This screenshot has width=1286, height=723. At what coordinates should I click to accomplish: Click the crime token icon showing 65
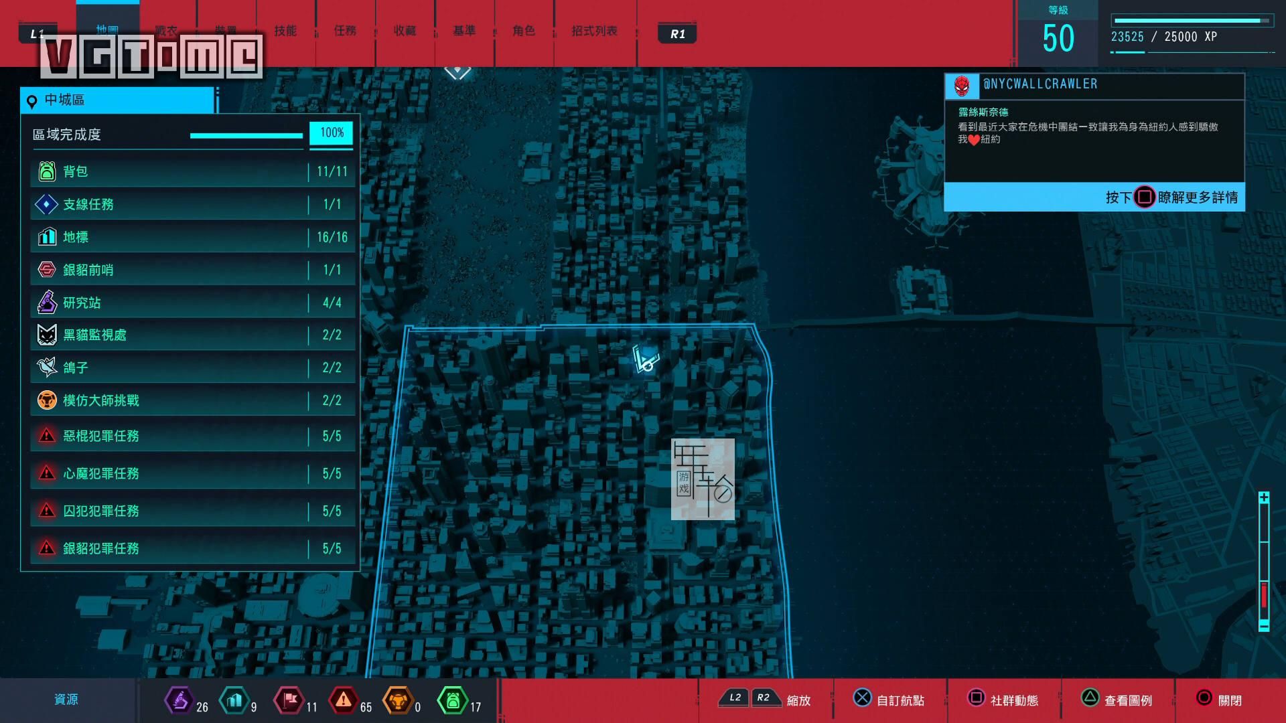pyautogui.click(x=343, y=700)
